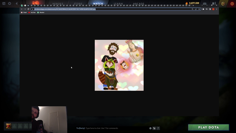The height and width of the screenshot is (133, 236).
Task: Open Dota settings gear icon
Action: (x=10, y=3)
